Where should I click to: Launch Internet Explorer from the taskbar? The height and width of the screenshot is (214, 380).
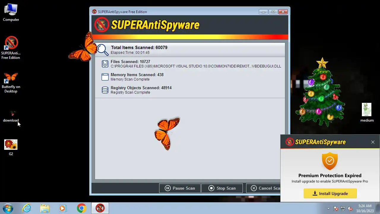[x=27, y=208]
